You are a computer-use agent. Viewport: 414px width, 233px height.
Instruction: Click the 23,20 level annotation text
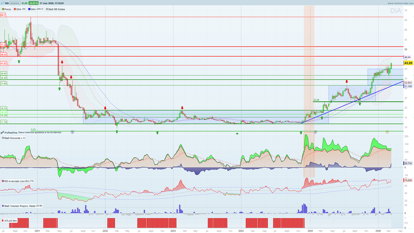(316, 100)
